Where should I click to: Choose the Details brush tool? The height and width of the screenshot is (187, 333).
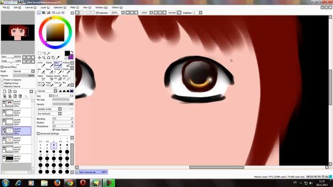49,64
